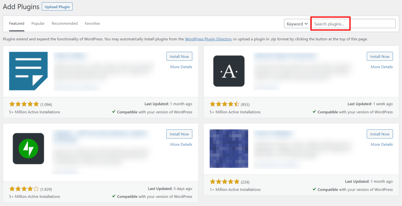Click the pixelated blue plugin thumbnail
The height and width of the screenshot is (206, 402).
[229, 148]
